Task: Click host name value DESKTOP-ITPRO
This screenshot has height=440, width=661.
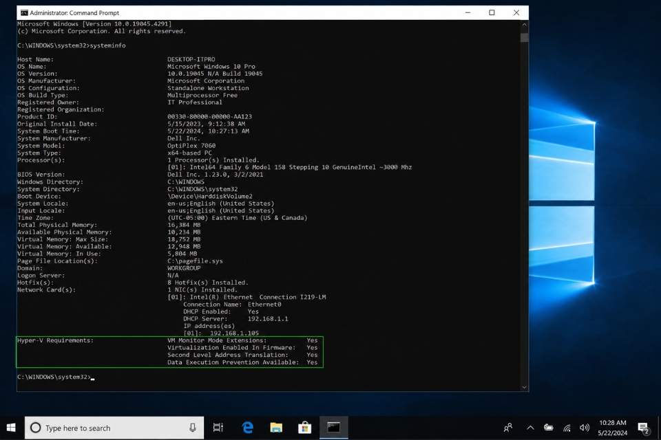Action: pos(191,59)
